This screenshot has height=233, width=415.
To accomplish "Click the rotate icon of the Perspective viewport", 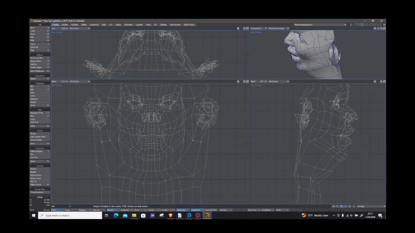I will [378, 28].
